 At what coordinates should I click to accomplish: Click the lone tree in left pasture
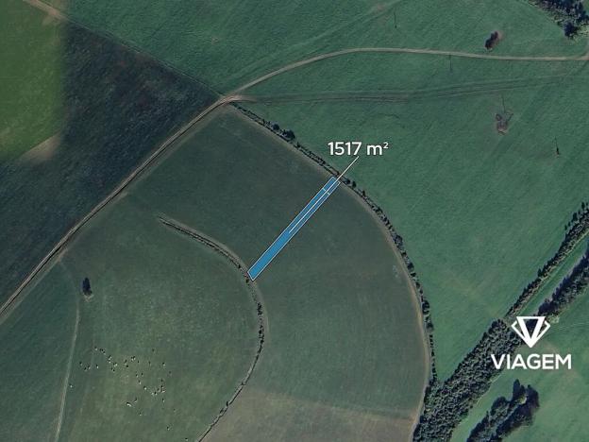[x=87, y=287]
